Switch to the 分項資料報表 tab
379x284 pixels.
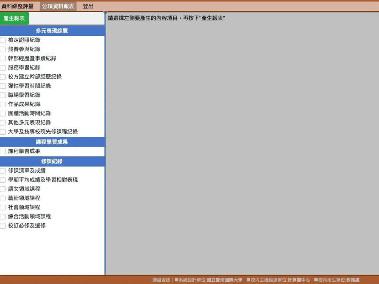tap(58, 6)
